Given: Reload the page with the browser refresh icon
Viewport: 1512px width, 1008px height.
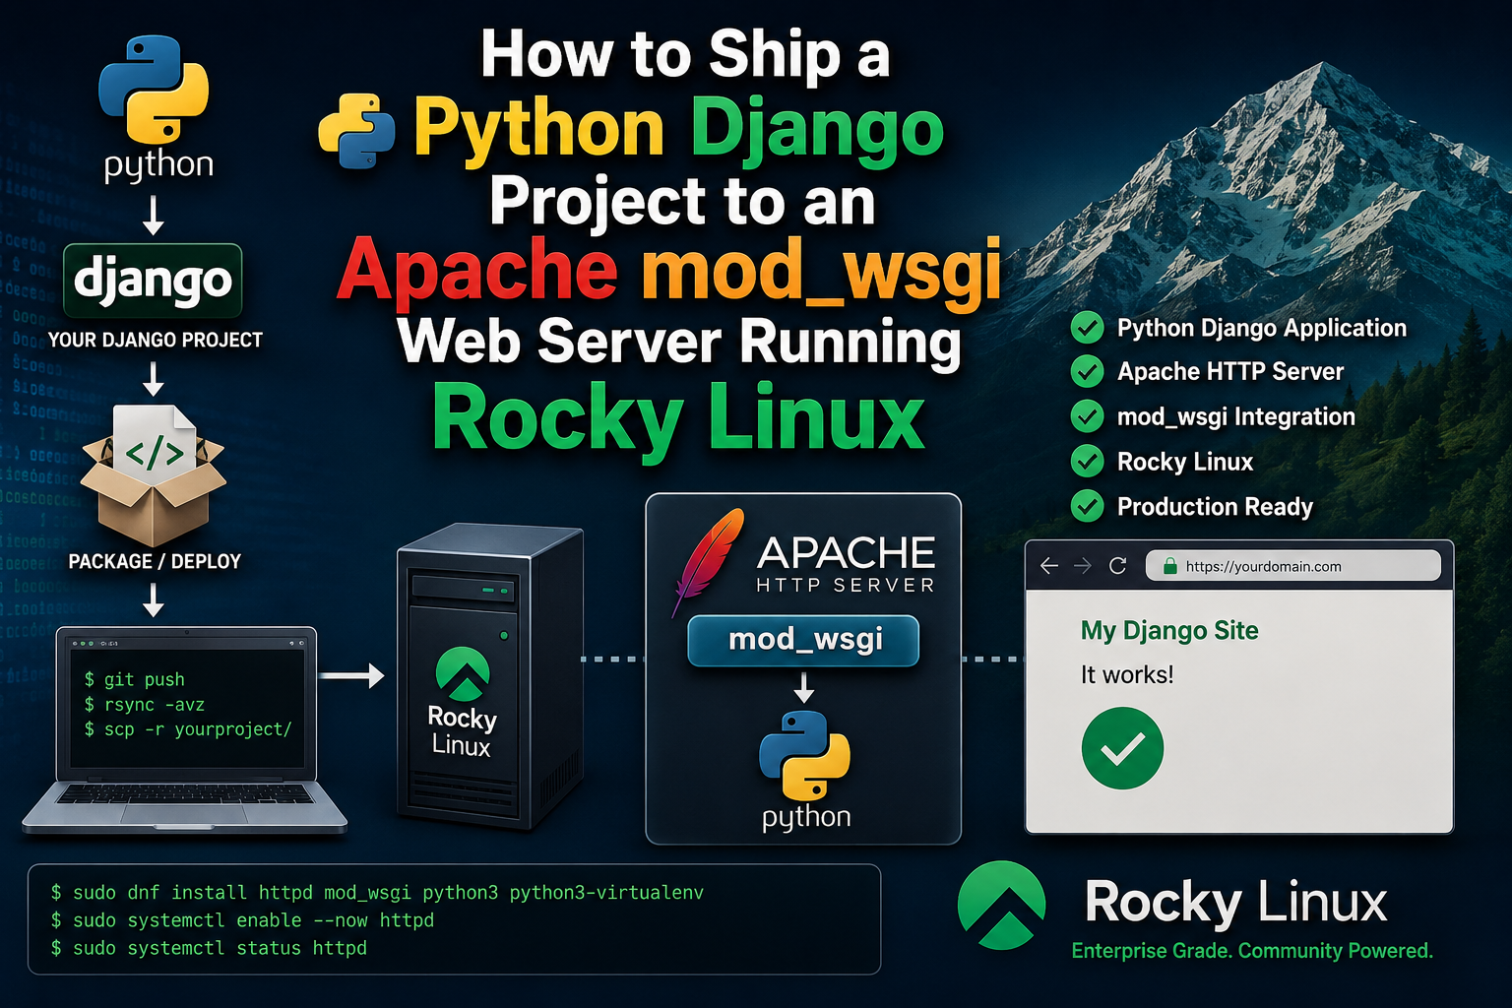Looking at the screenshot, I should click(x=1117, y=566).
